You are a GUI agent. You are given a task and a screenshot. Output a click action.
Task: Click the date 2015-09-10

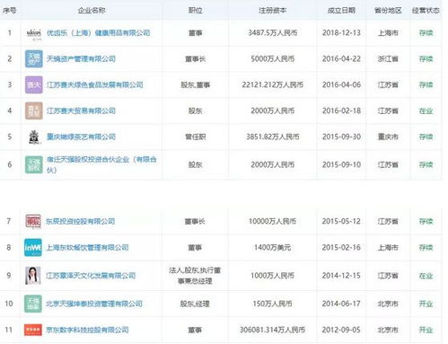pyautogui.click(x=341, y=164)
